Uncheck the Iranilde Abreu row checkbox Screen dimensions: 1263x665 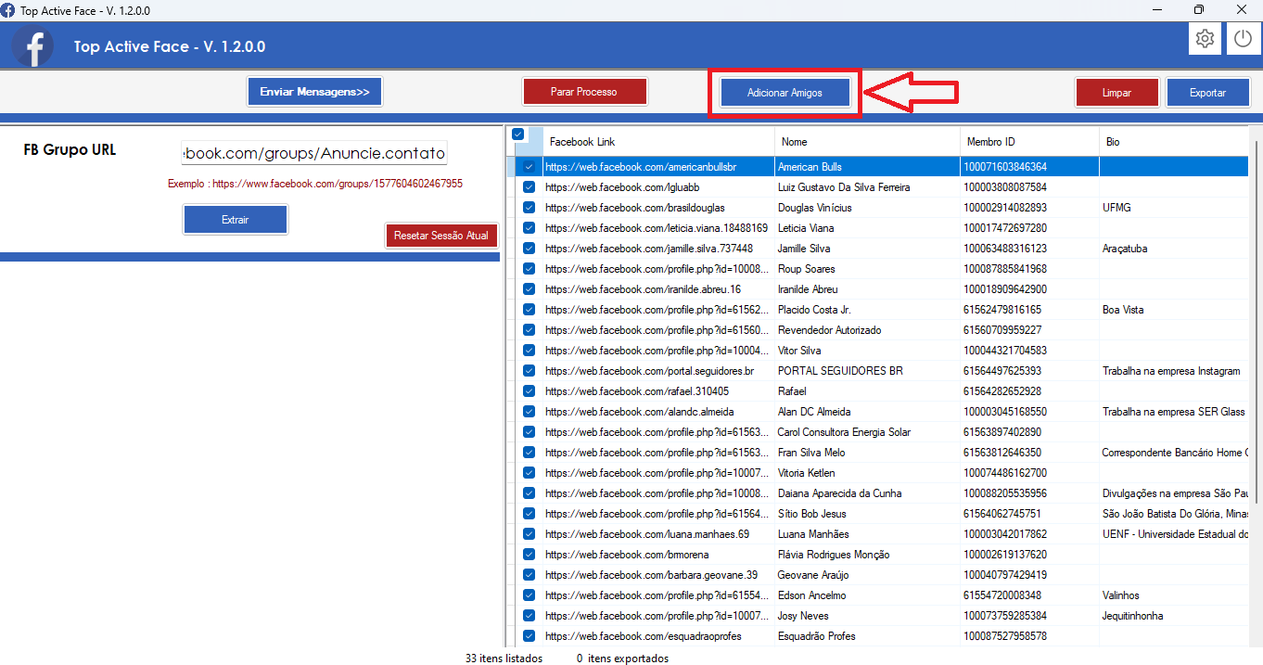coord(529,289)
